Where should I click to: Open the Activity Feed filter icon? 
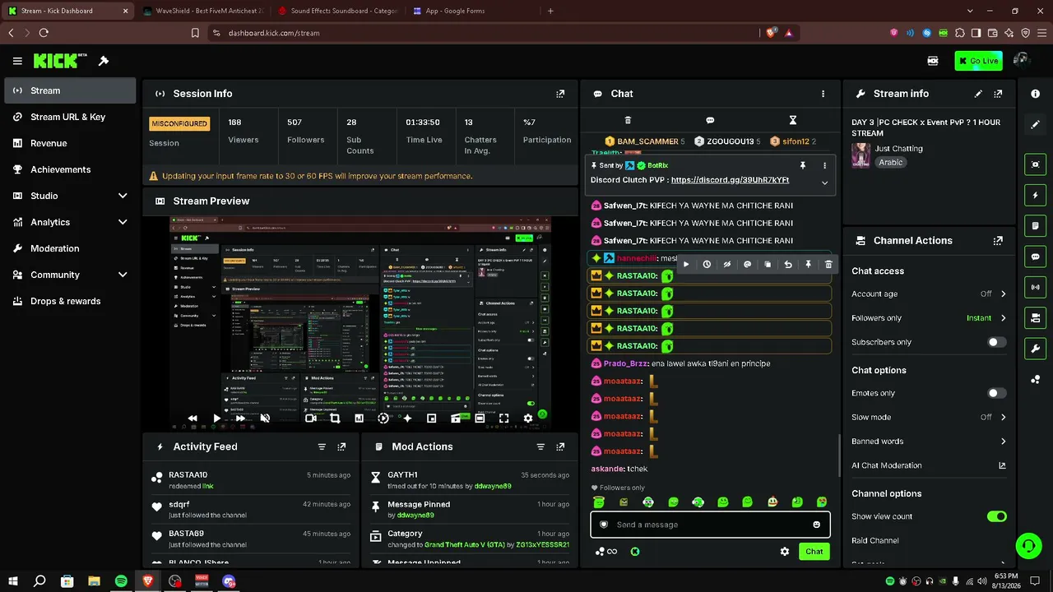[x=322, y=446]
